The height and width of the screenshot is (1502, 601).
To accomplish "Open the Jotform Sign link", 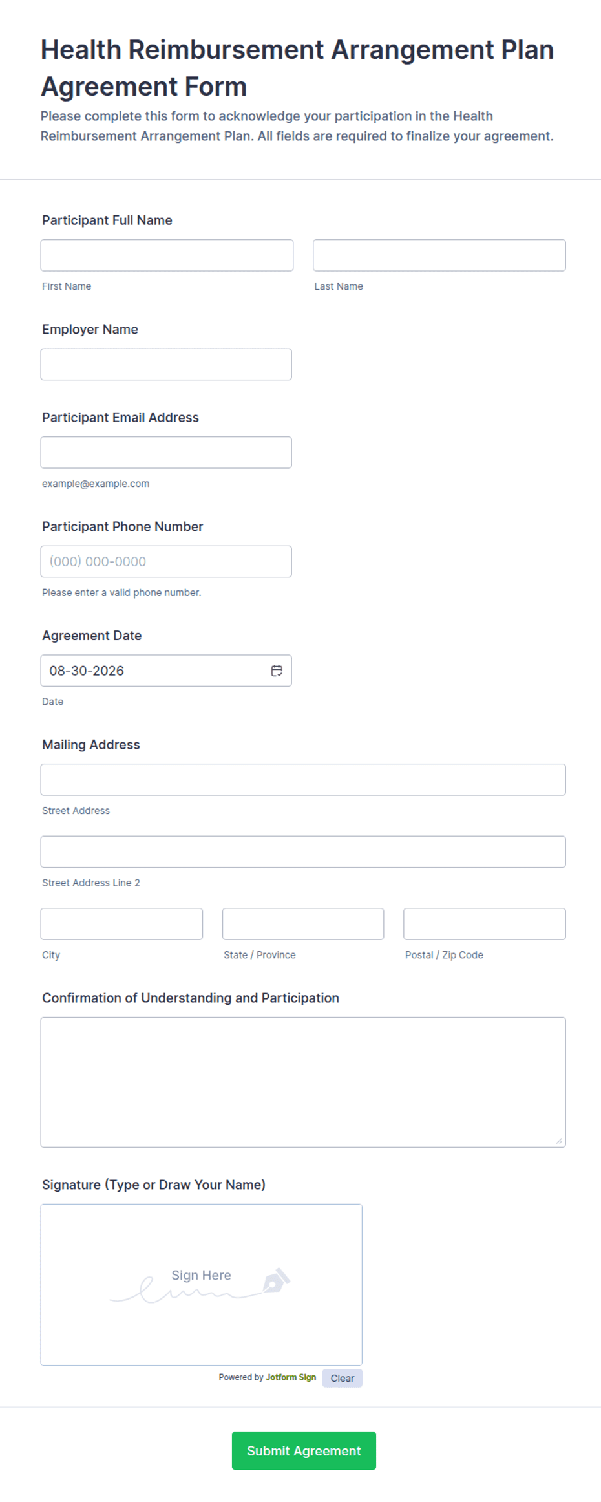I will tap(291, 1377).
